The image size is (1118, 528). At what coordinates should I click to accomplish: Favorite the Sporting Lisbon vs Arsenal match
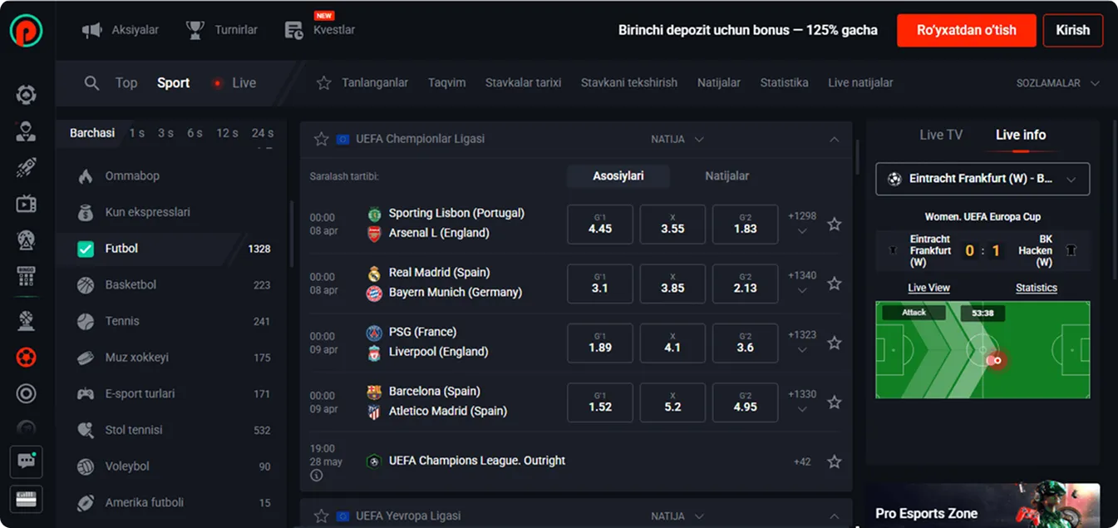point(835,224)
